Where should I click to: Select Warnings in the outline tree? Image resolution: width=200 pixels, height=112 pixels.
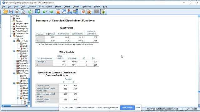[19, 21]
